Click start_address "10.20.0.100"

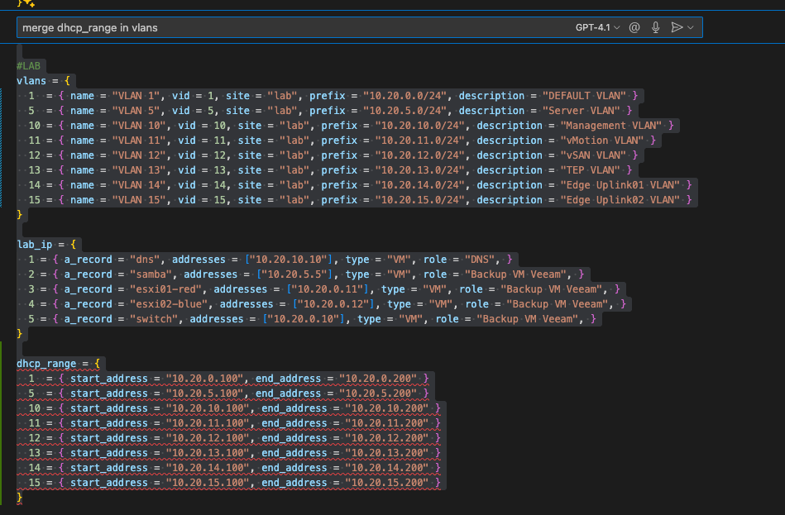[205, 379]
